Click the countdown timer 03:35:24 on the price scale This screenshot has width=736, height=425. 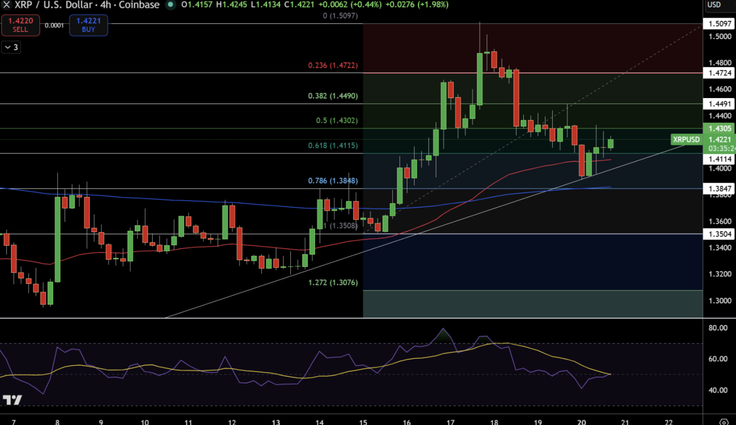pyautogui.click(x=719, y=149)
